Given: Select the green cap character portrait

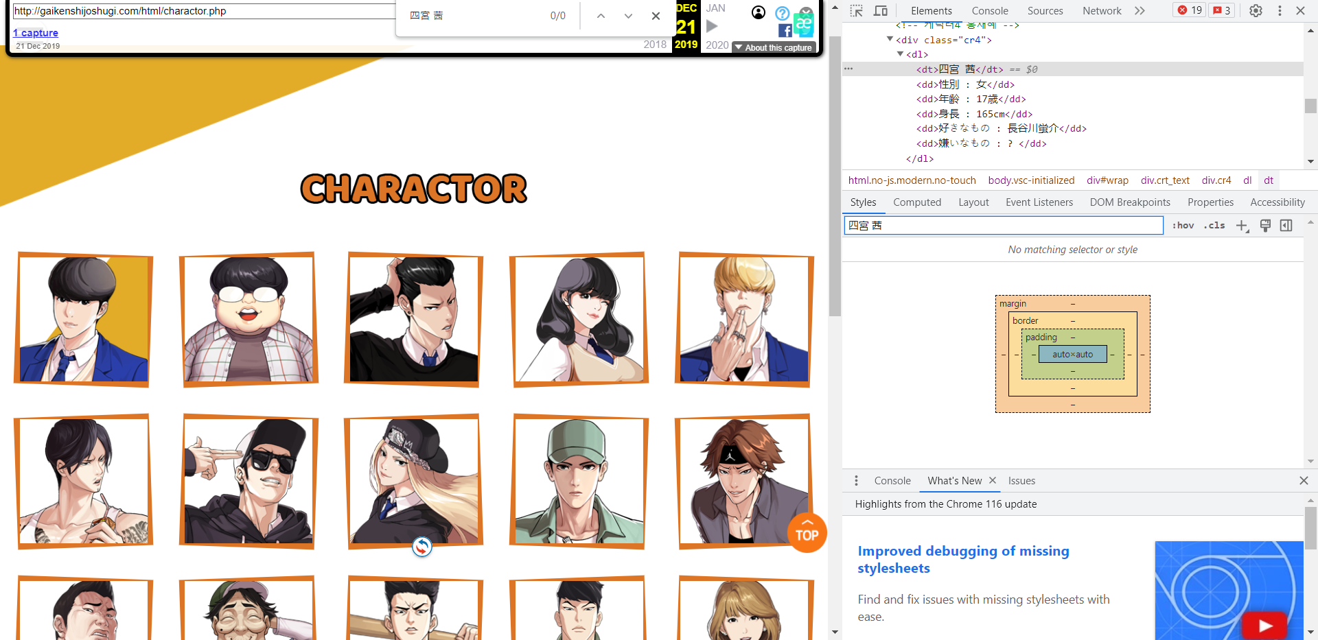Looking at the screenshot, I should 579,482.
